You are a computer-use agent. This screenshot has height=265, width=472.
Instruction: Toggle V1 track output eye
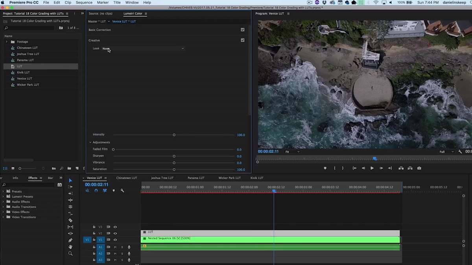pos(115,240)
